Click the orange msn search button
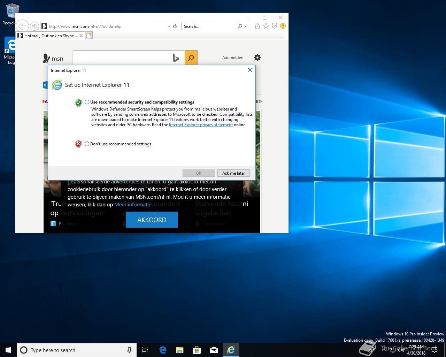446x357 pixels. tap(191, 58)
